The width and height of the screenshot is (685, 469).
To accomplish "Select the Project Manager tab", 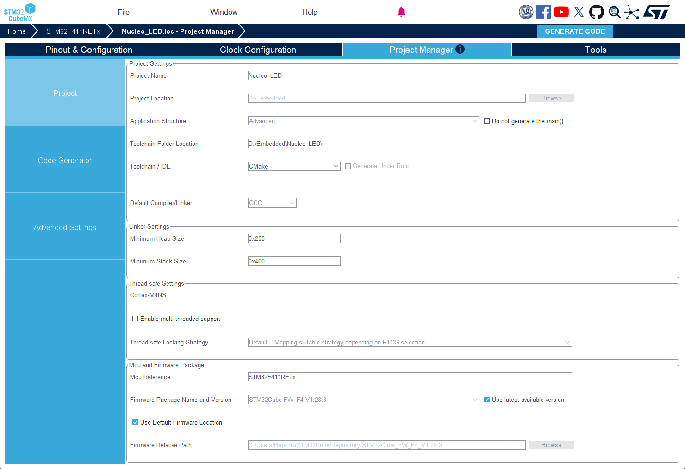I will tap(427, 50).
